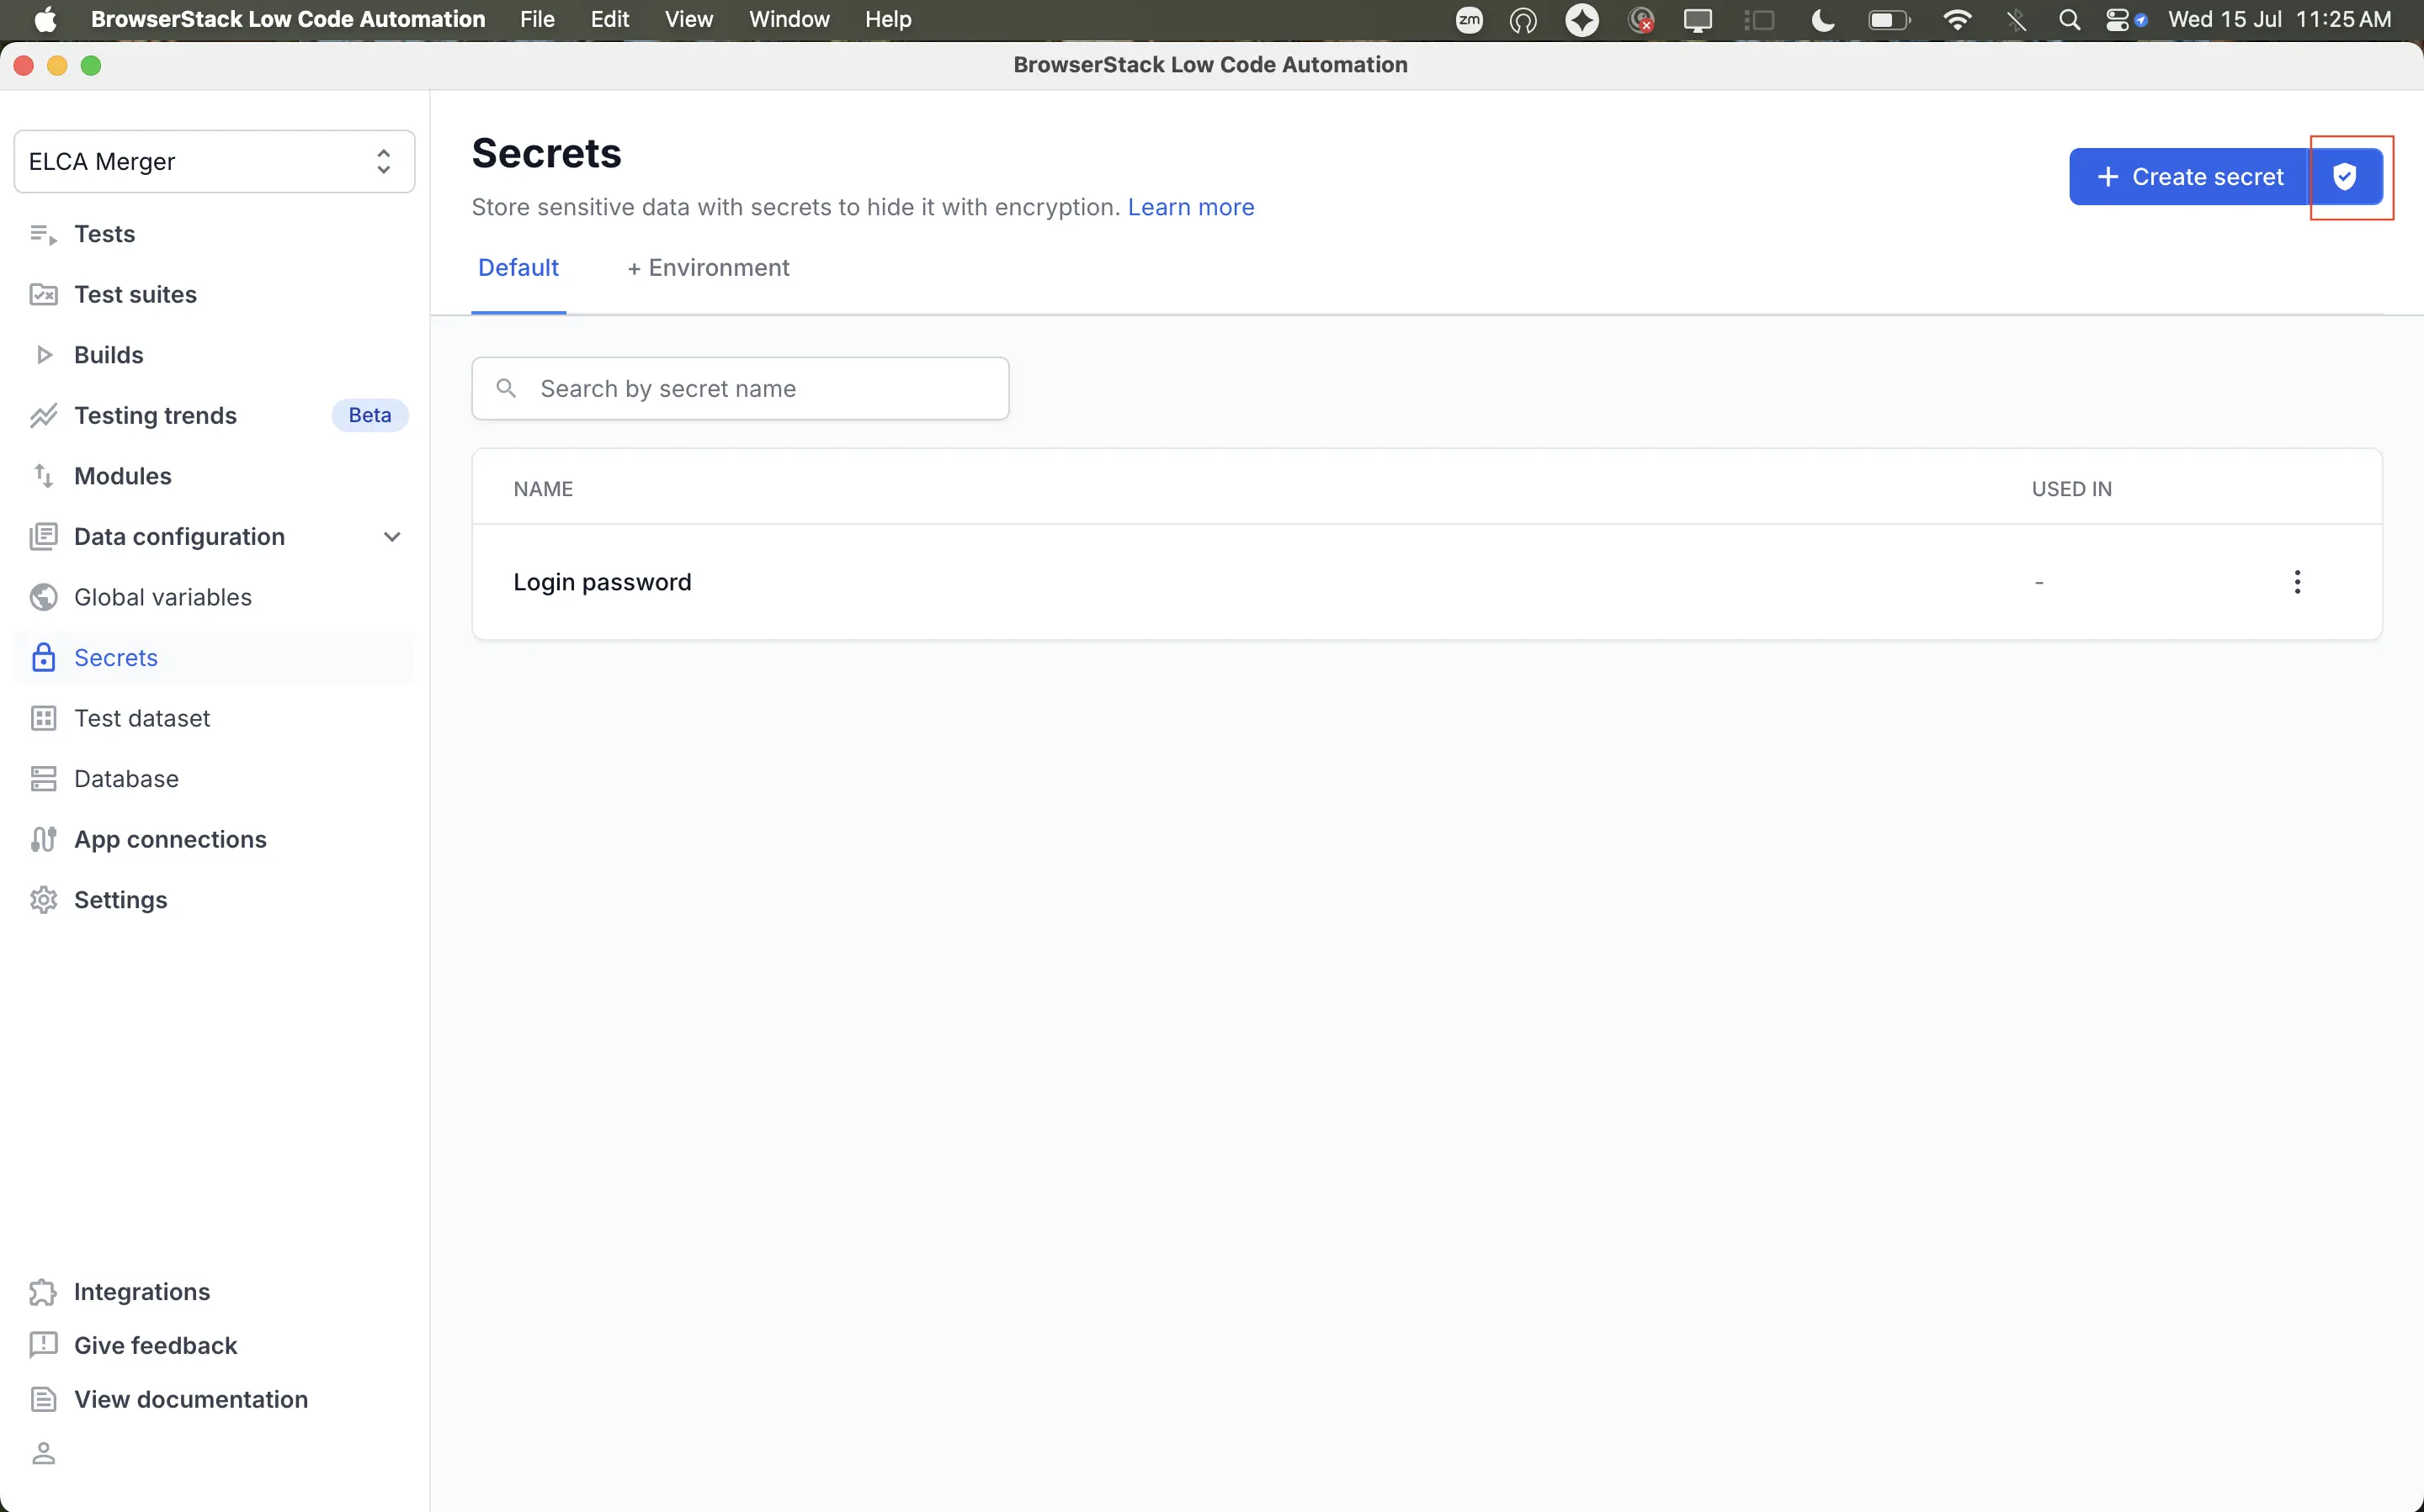2424x1512 pixels.
Task: Click the Data configuration document icon
Action: [x=43, y=536]
